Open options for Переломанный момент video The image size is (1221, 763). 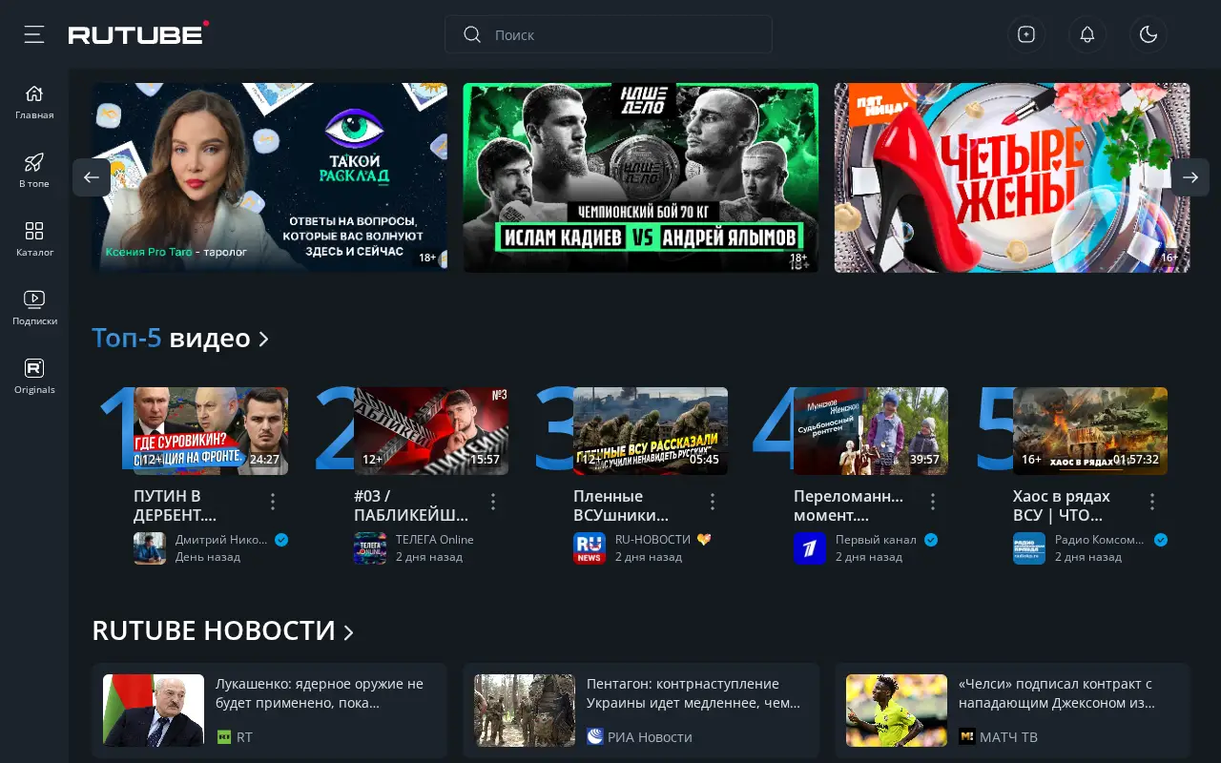click(x=933, y=502)
